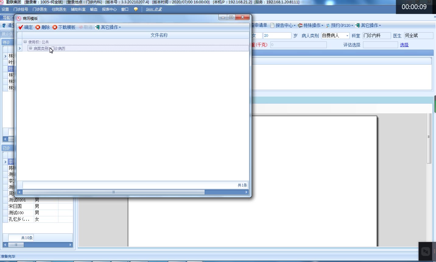Click the 准备完毕 status text
This screenshot has width=436, height=262.
click(x=8, y=257)
